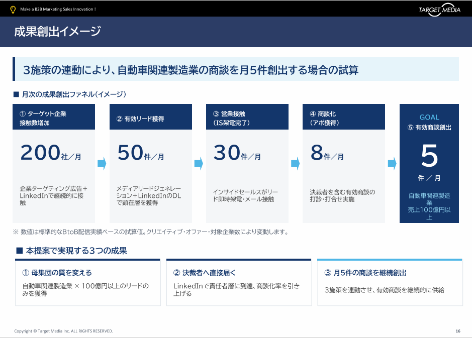472x338 pixels.
Task: Click description 決裁者を含む有効商談の打診
Action: click(x=342, y=195)
